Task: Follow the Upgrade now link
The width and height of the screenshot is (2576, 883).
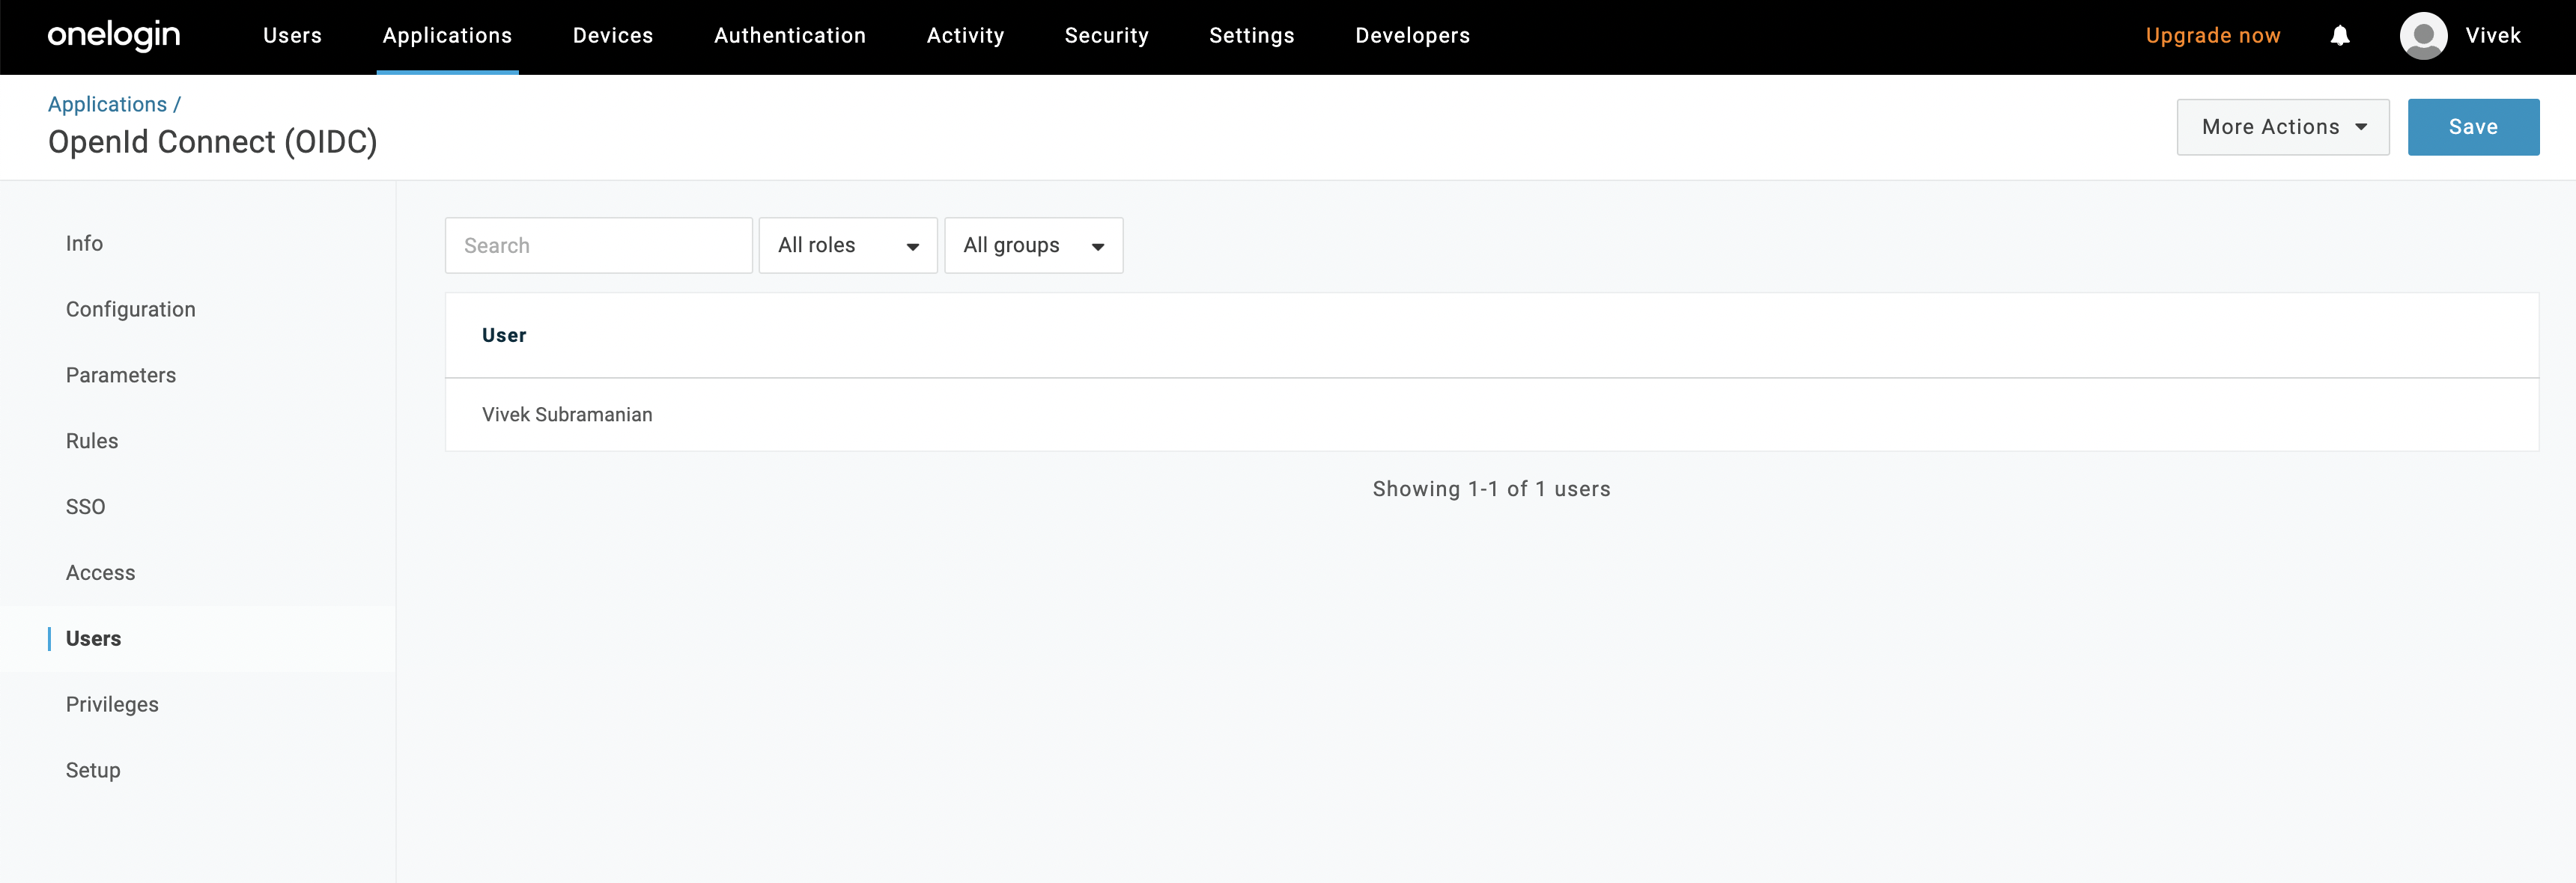Action: click(x=2213, y=36)
